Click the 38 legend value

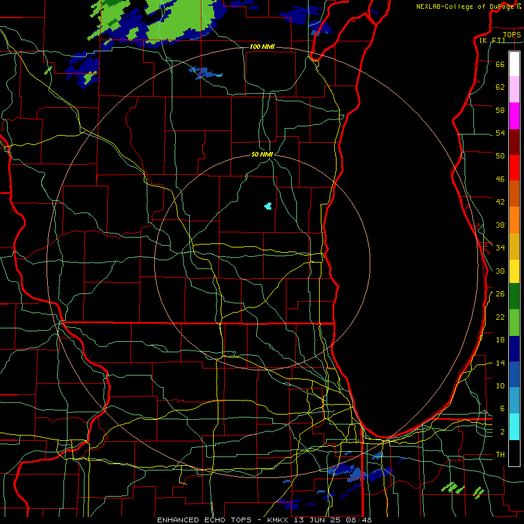point(500,225)
